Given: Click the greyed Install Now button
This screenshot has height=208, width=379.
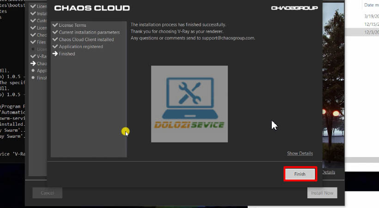Looking at the screenshot, I should [x=322, y=193].
